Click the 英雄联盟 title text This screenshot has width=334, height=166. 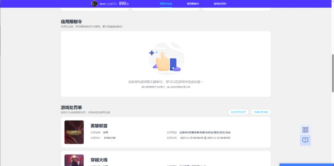pyautogui.click(x=99, y=126)
